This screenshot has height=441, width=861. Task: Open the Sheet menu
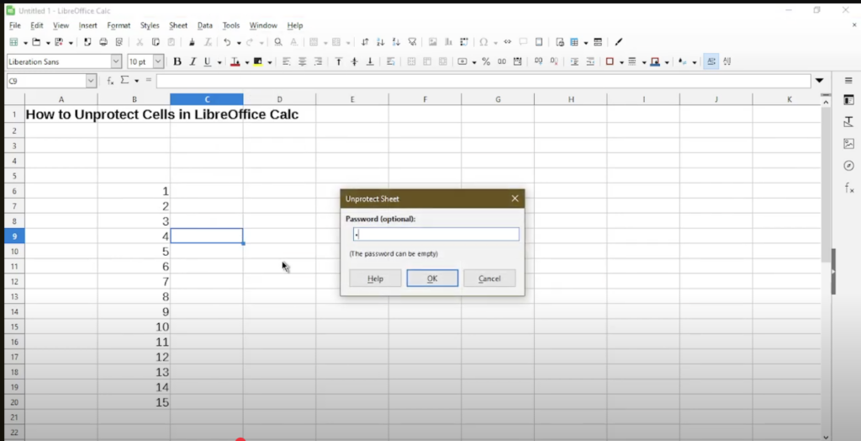178,25
